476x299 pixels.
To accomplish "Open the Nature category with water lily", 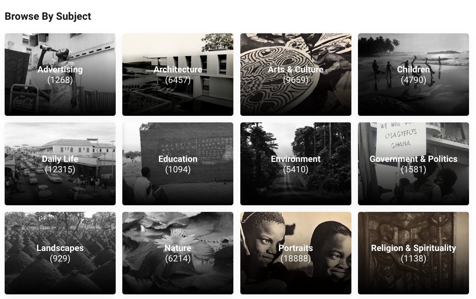I will (178, 253).
